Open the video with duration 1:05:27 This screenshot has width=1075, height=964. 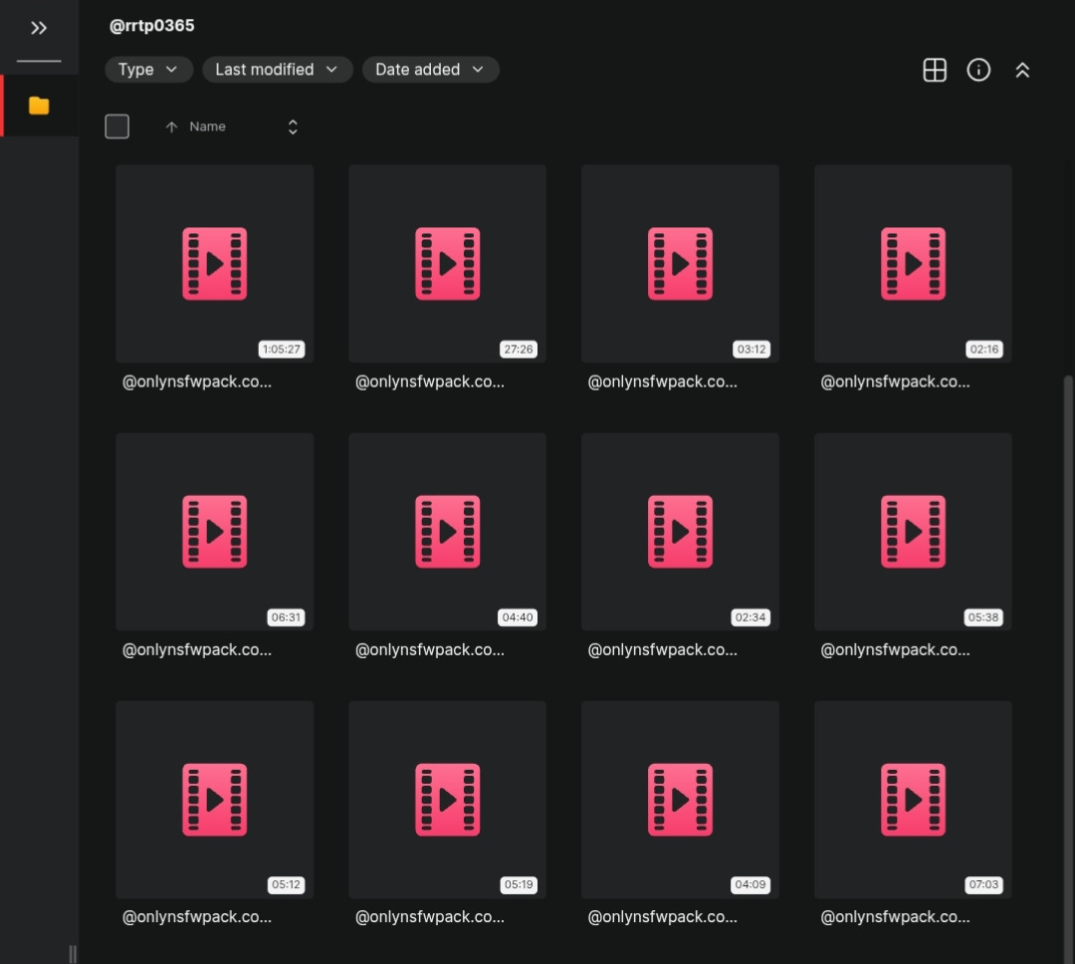click(215, 264)
